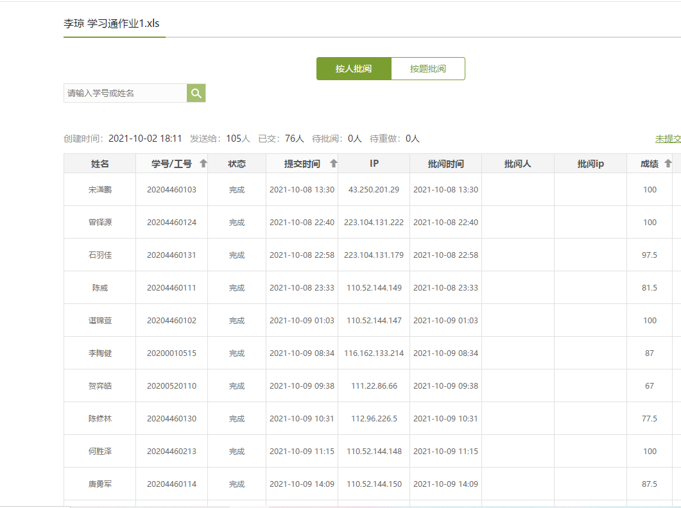Select the submit time 2021-10-09 14:09
681x508 pixels.
click(x=302, y=484)
